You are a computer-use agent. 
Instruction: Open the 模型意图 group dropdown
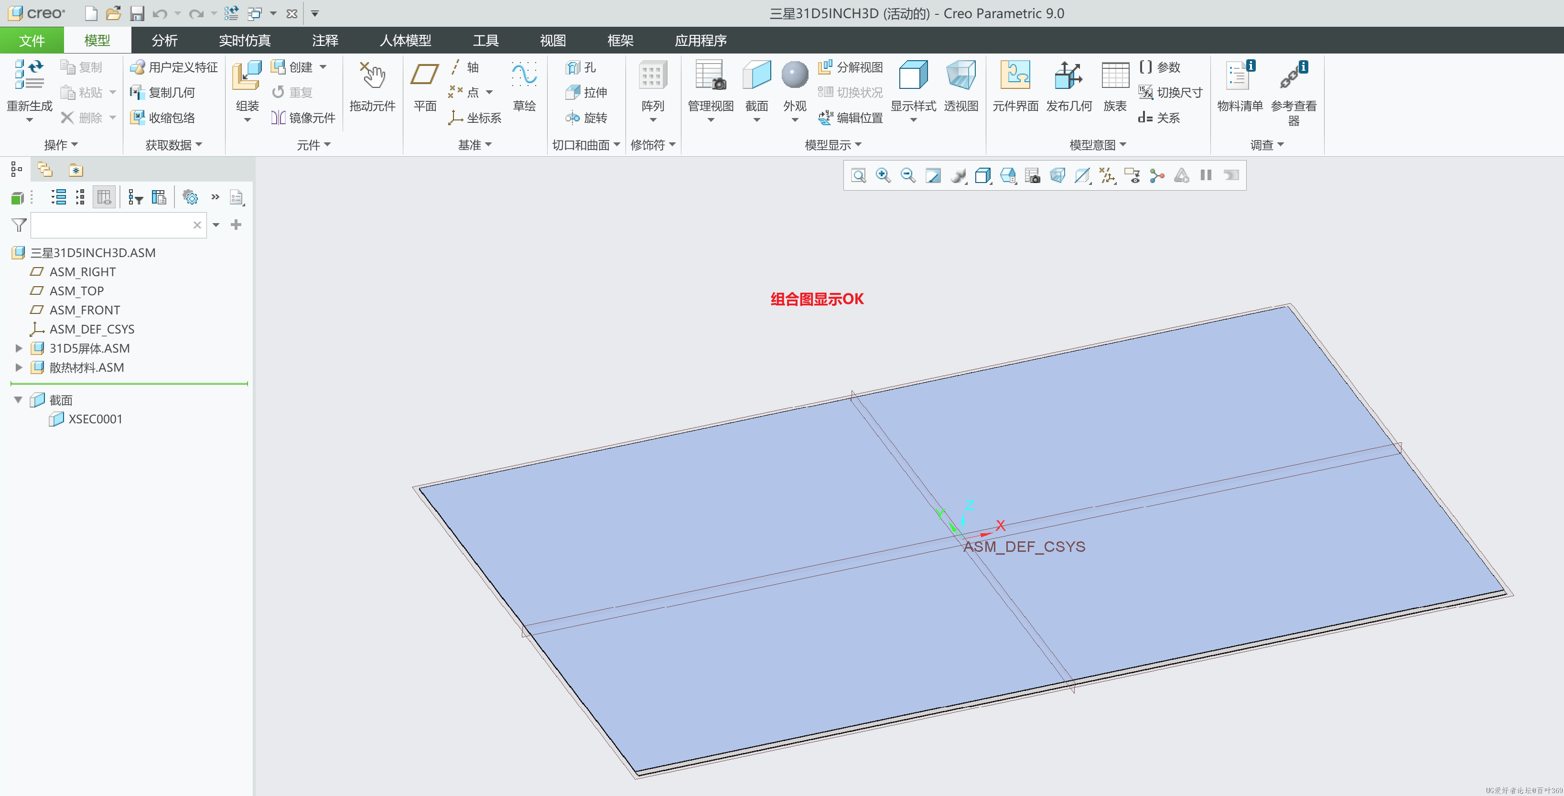(x=1098, y=145)
